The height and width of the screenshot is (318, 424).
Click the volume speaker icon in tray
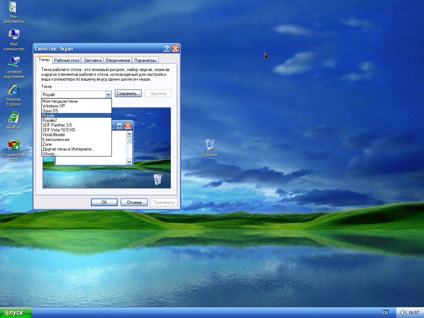[403, 312]
